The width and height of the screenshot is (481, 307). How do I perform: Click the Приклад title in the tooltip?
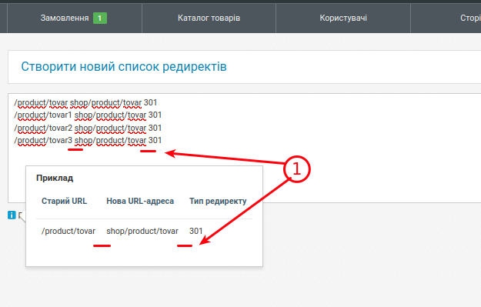[x=55, y=178]
